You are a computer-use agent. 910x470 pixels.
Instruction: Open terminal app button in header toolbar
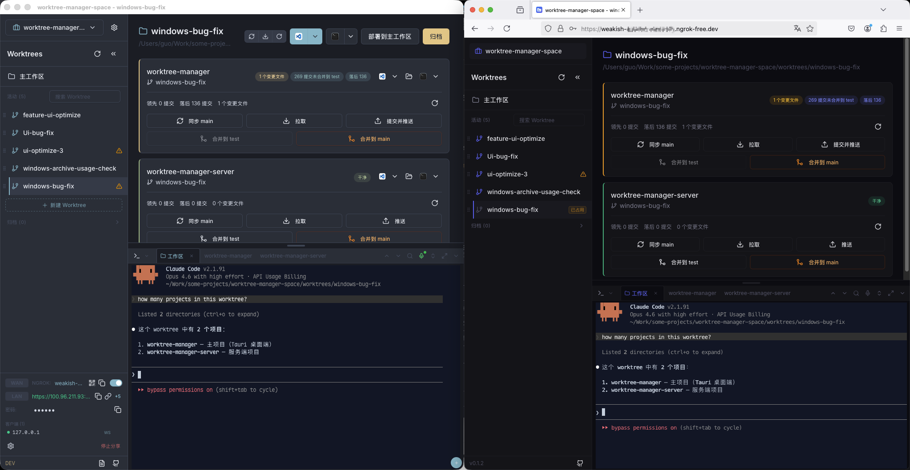click(x=335, y=36)
